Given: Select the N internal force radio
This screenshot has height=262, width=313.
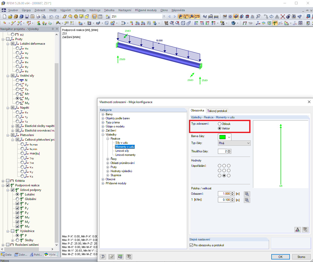Looking at the screenshot, I should click(18, 80).
